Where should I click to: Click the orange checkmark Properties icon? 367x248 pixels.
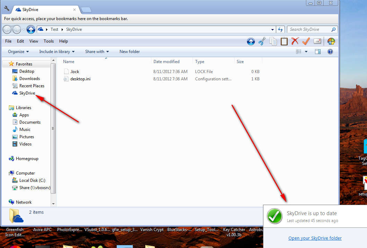[x=306, y=41]
